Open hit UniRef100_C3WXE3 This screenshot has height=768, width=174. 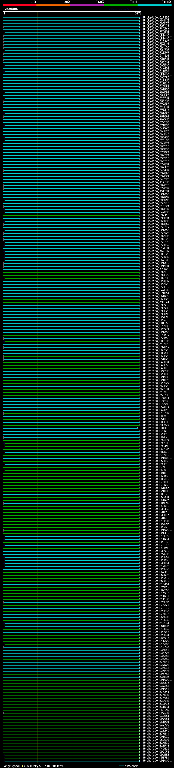tap(156, 428)
